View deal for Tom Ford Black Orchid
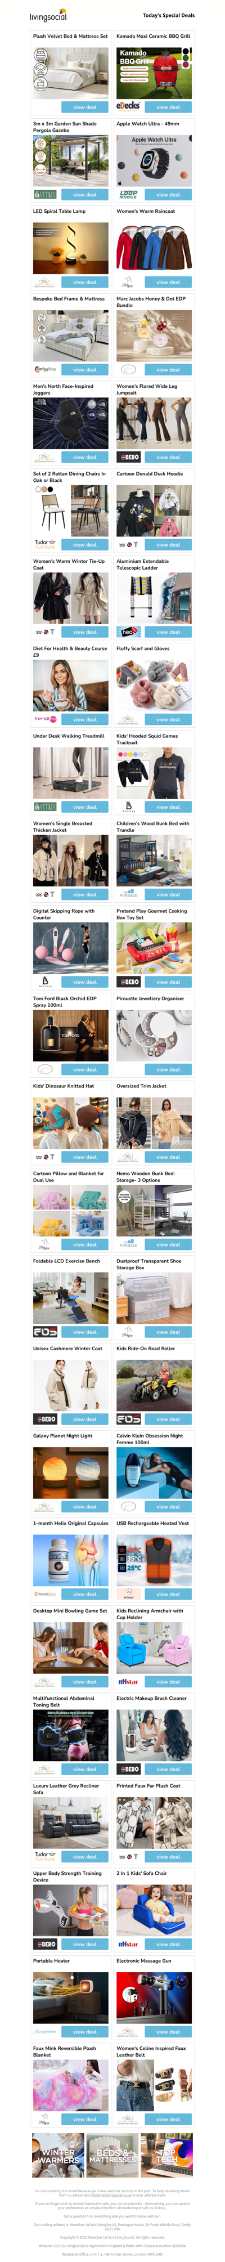Screen dimensions: 225x2262 click(x=85, y=1069)
